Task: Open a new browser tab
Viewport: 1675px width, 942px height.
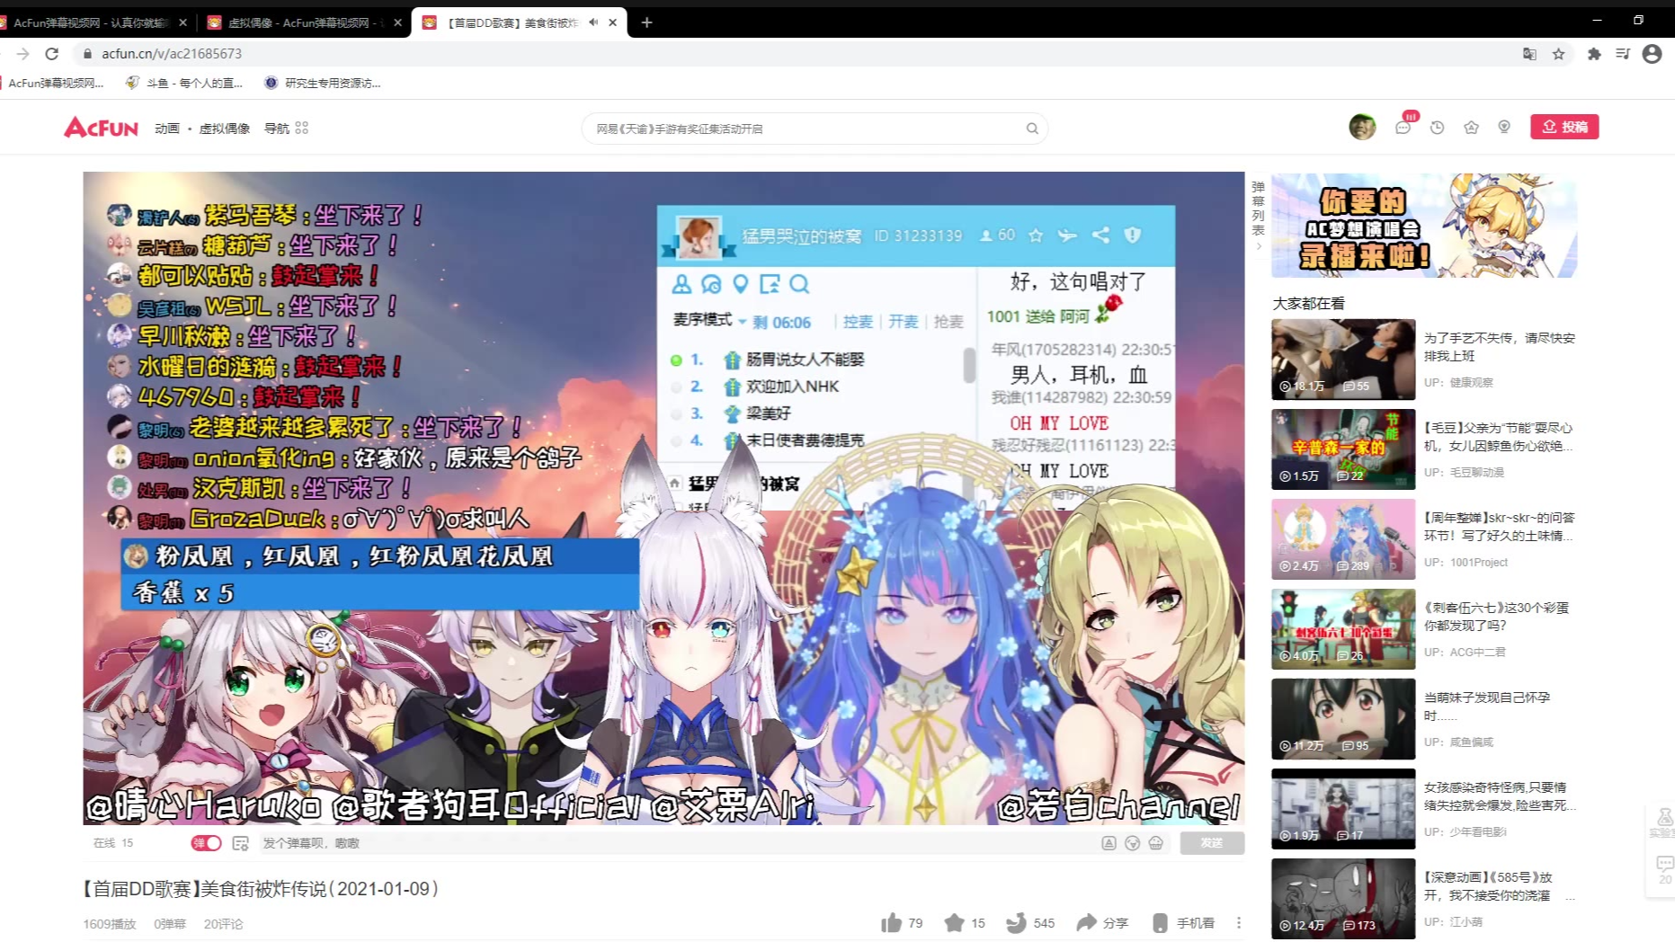Action: 646,22
